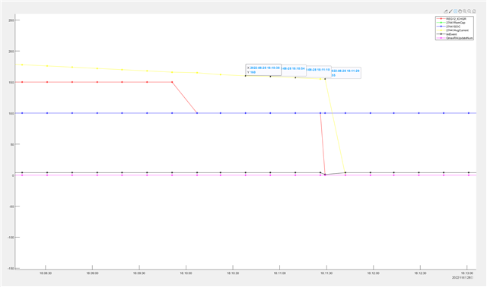Click y-axis tick label -50
This screenshot has height=287, width=487.
point(11,207)
